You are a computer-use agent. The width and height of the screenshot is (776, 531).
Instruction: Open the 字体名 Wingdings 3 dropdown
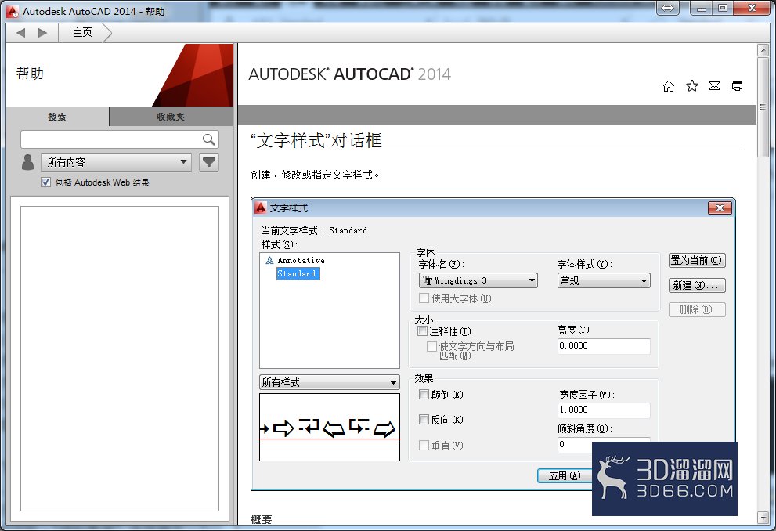(x=478, y=280)
